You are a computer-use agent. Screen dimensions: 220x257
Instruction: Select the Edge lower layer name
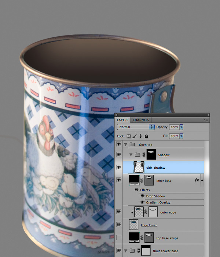click(x=149, y=225)
